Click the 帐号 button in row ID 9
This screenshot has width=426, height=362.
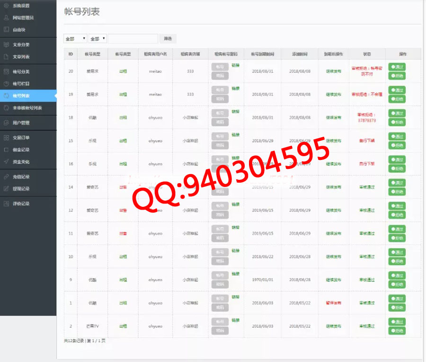(x=220, y=275)
